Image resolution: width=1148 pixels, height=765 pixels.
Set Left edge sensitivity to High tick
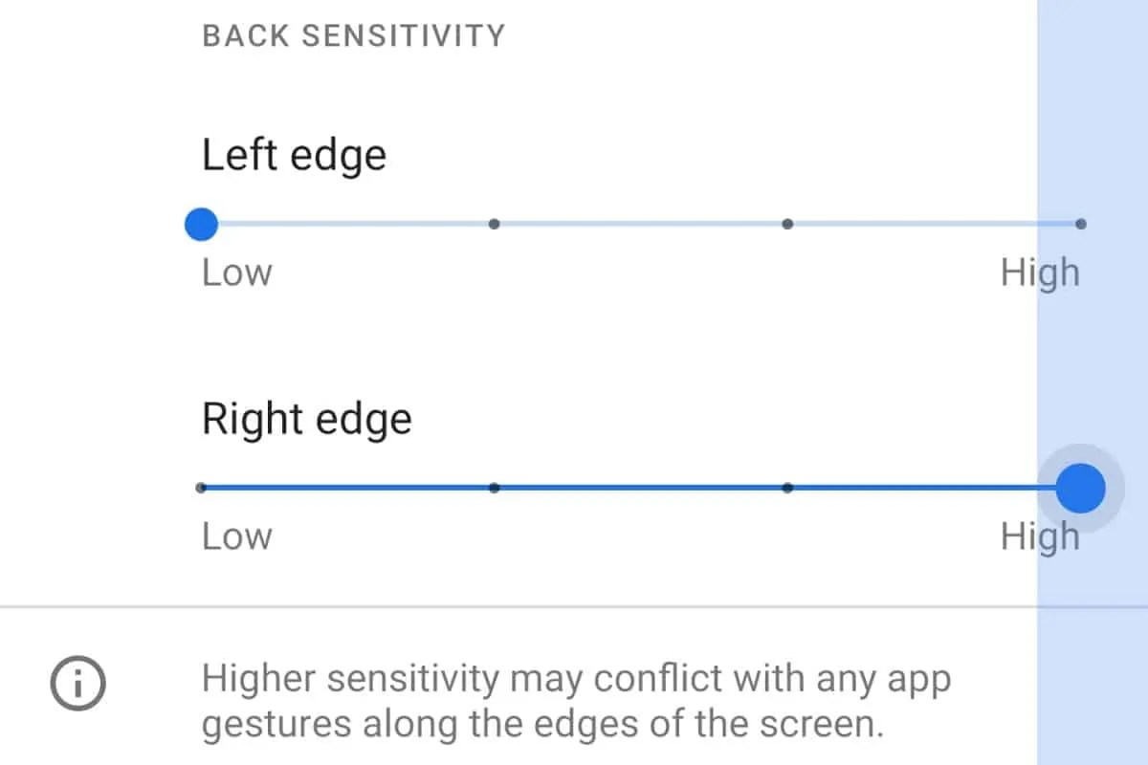point(1081,223)
